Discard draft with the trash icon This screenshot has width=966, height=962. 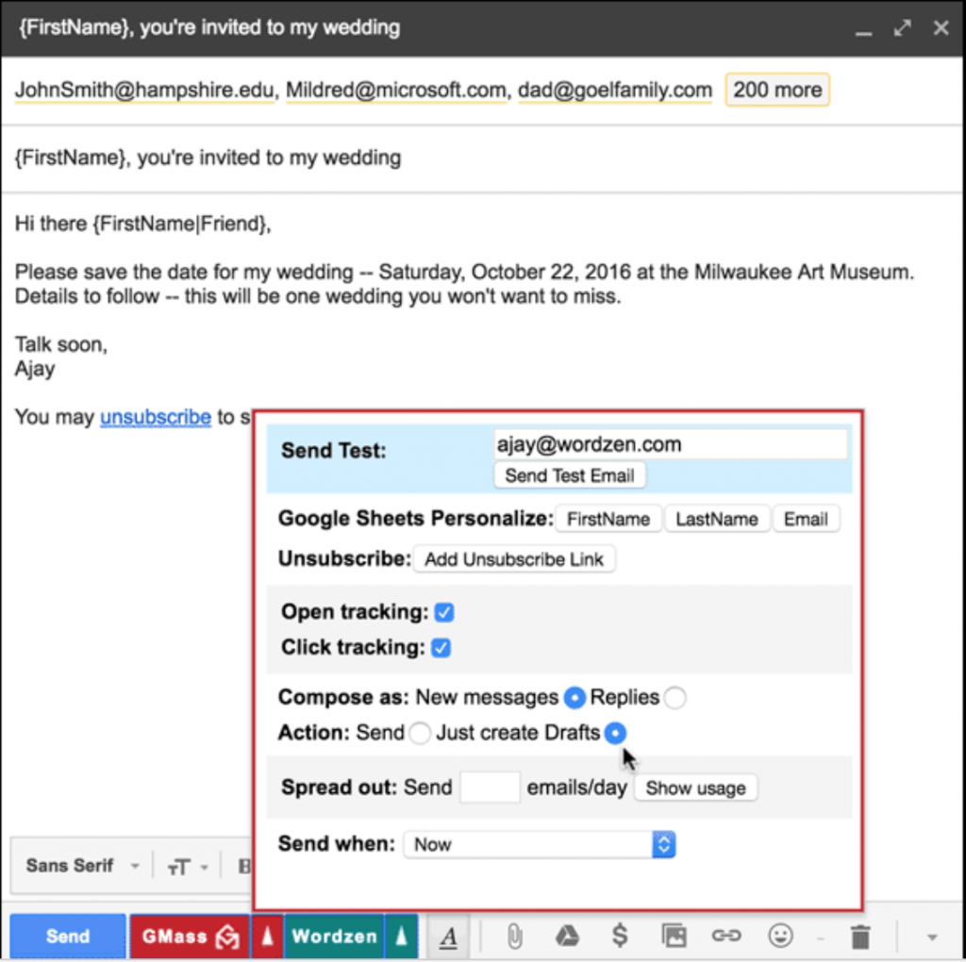pyautogui.click(x=860, y=937)
